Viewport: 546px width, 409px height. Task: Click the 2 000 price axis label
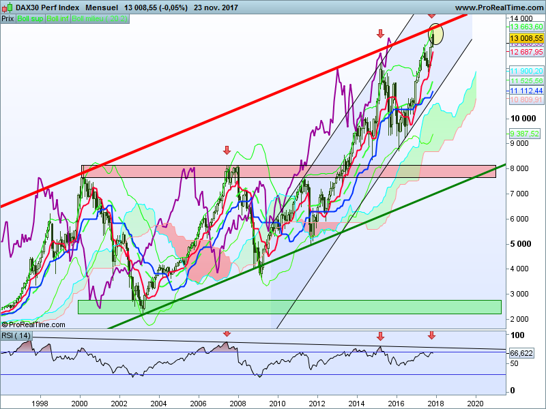click(519, 318)
